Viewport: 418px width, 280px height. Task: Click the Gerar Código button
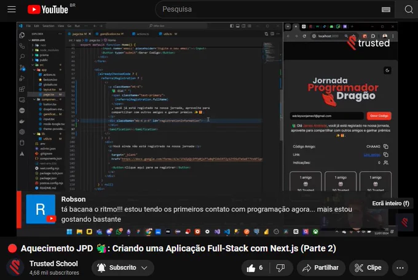(379, 116)
